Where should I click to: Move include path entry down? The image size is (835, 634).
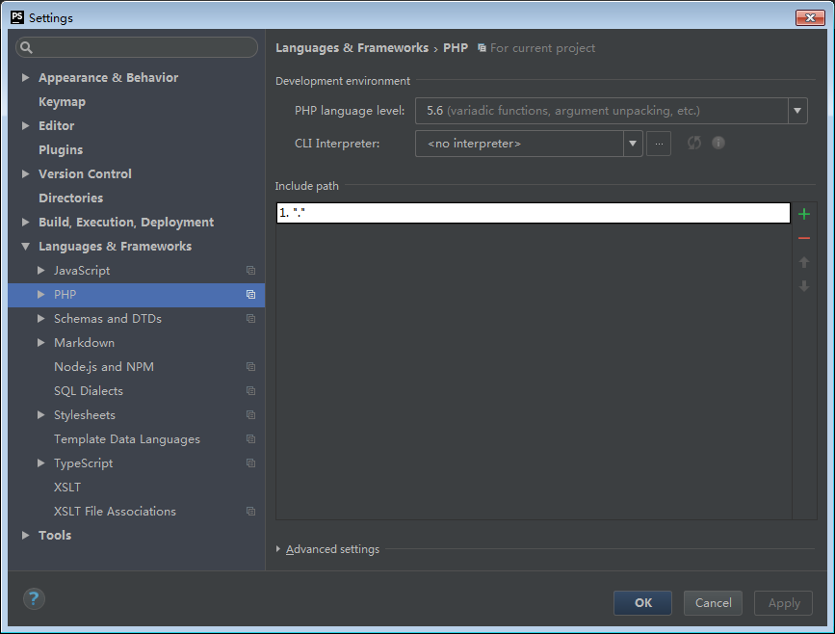tap(804, 285)
